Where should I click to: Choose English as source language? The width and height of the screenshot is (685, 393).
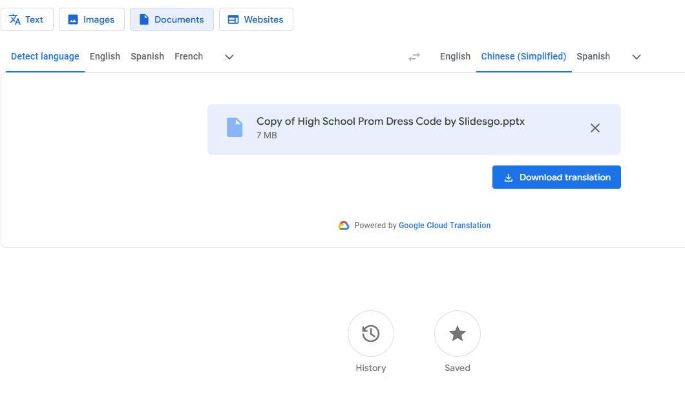[x=105, y=56]
